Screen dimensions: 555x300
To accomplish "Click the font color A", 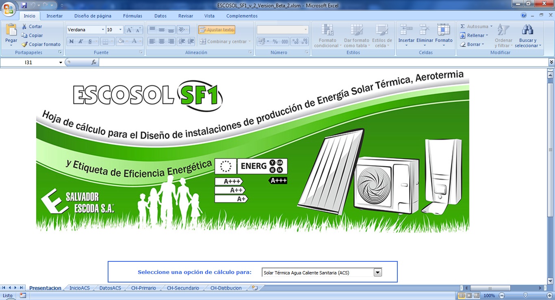I will (x=134, y=41).
